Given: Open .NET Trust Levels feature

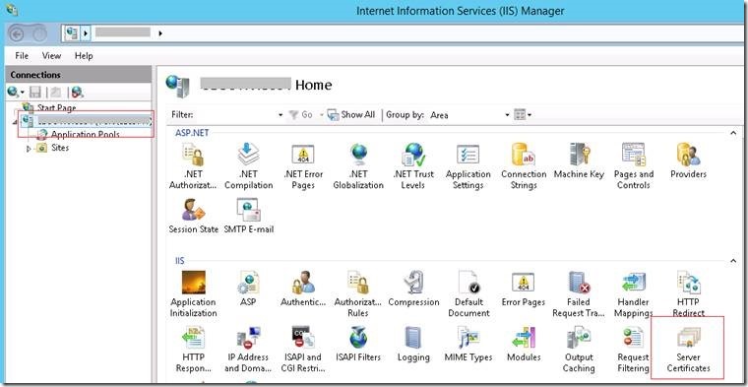Looking at the screenshot, I should pos(412,166).
